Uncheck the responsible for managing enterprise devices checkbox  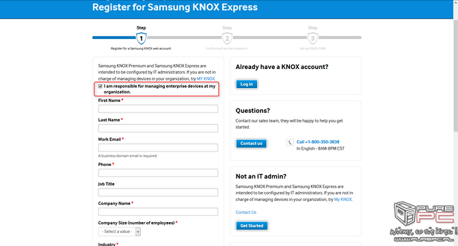click(100, 86)
